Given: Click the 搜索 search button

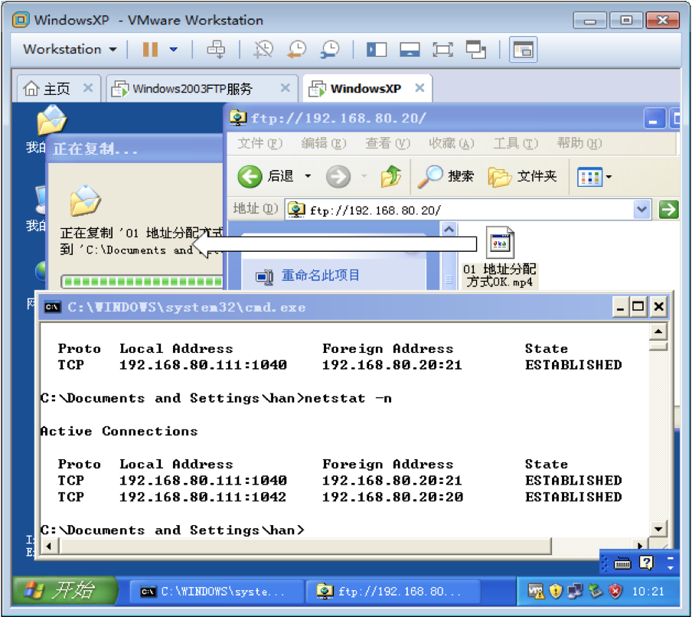Looking at the screenshot, I should pos(446,177).
